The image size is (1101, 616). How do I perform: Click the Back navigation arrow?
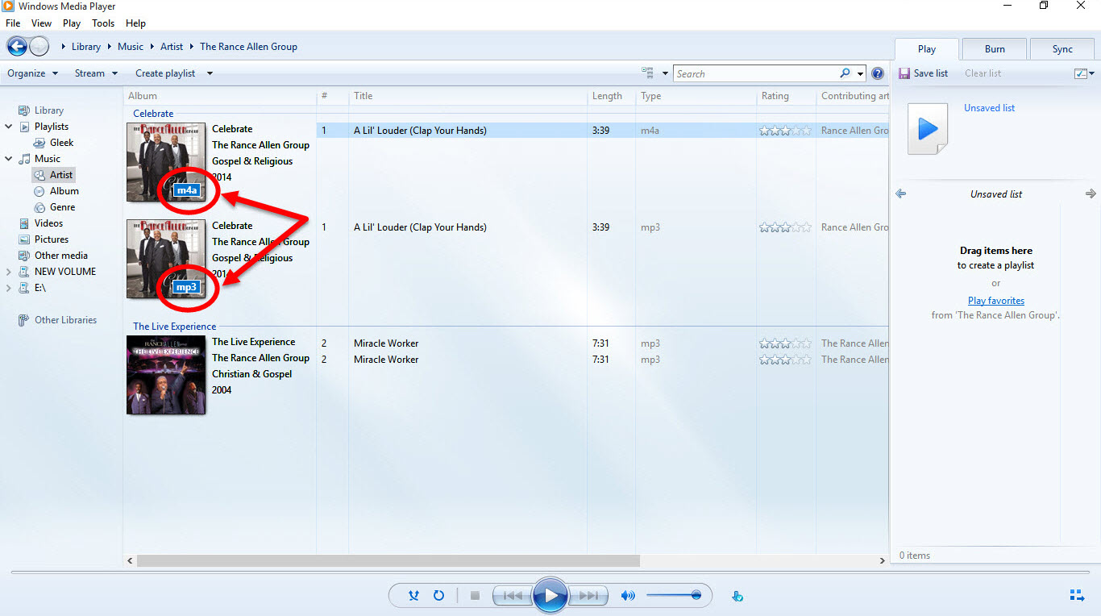click(x=17, y=47)
